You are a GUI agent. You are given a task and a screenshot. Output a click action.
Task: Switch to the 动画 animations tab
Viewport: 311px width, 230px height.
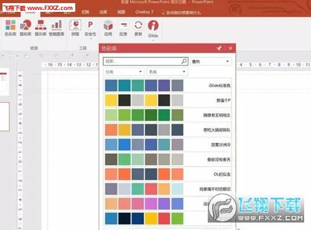coord(103,12)
